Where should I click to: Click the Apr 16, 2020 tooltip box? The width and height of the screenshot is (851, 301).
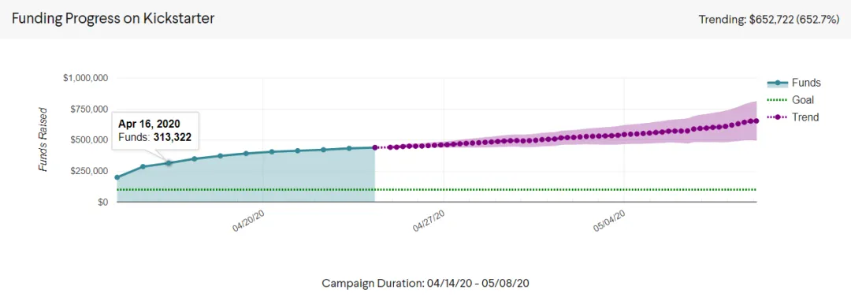[x=155, y=131]
